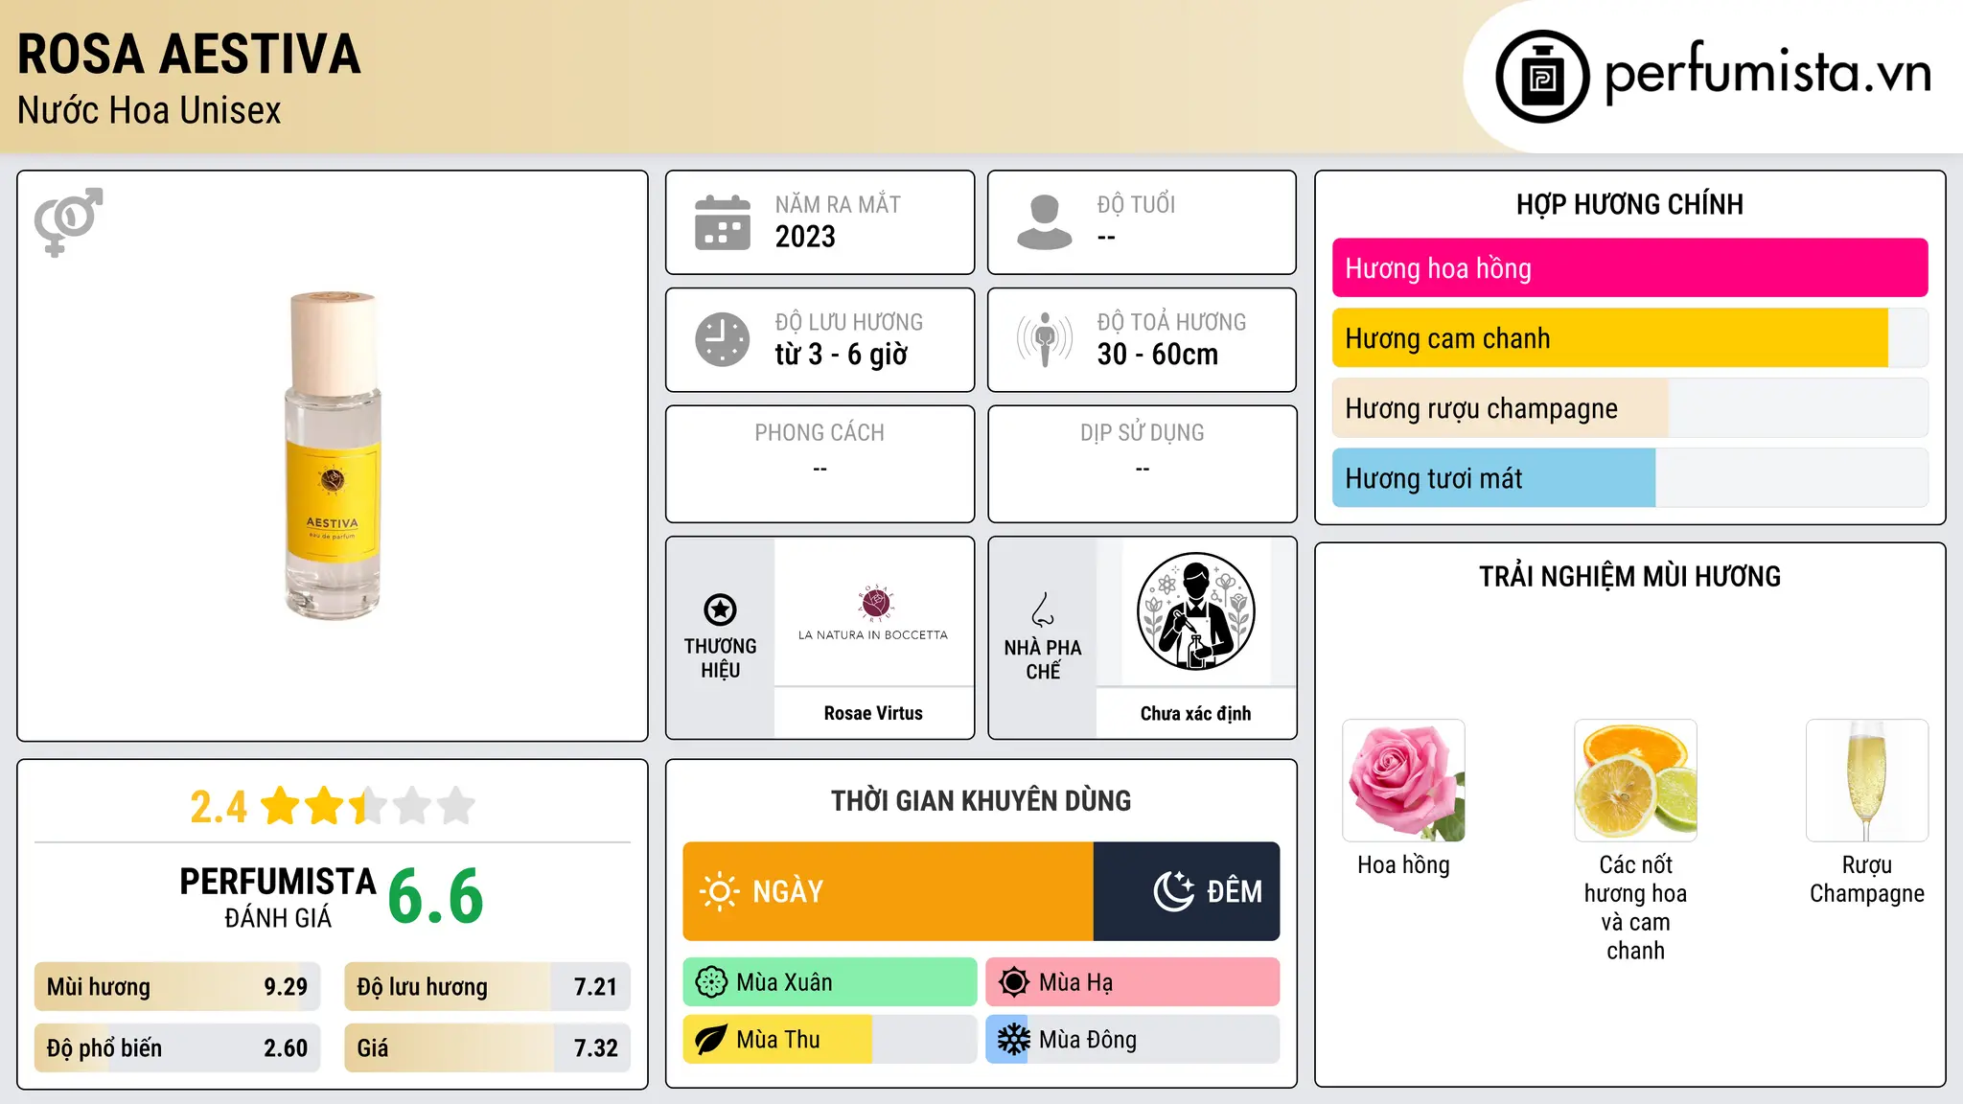This screenshot has height=1104, width=1963.
Task: Open the citrus fruits note thumbnail
Action: coord(1635,780)
